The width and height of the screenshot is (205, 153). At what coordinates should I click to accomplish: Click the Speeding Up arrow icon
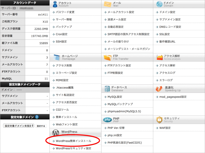point(159,89)
